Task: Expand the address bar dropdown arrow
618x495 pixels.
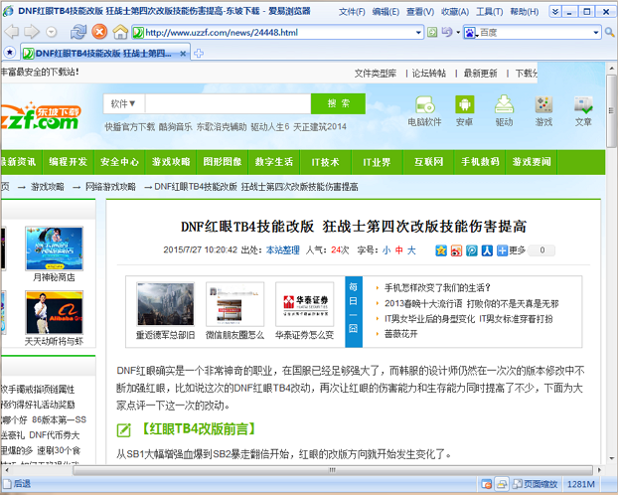Action: [418, 33]
